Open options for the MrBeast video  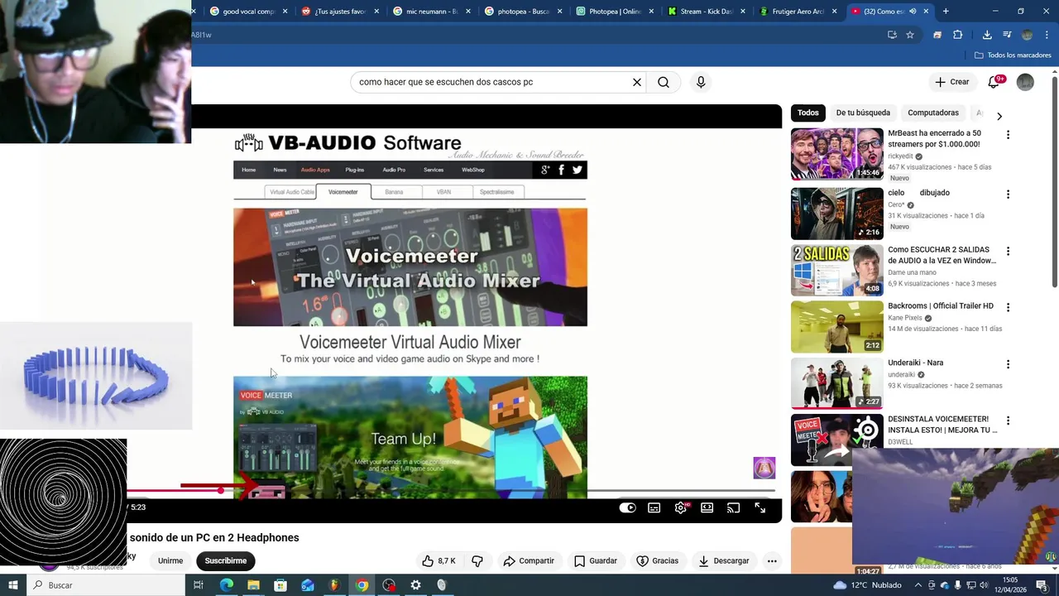1008,135
